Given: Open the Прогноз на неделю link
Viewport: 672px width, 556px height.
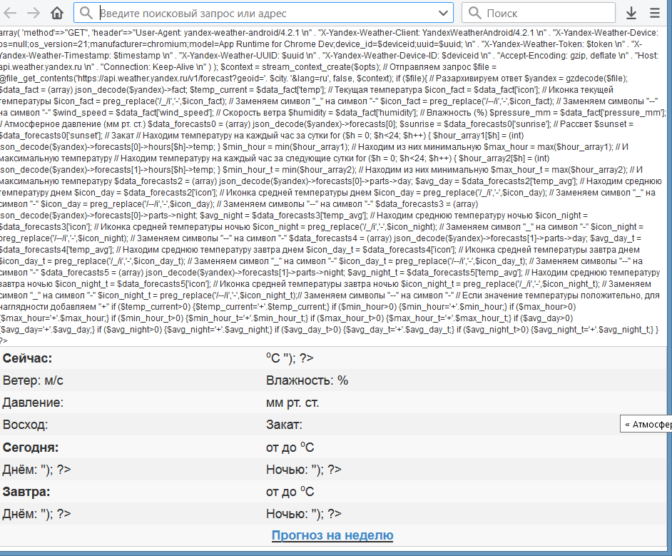Looking at the screenshot, I should 332,535.
